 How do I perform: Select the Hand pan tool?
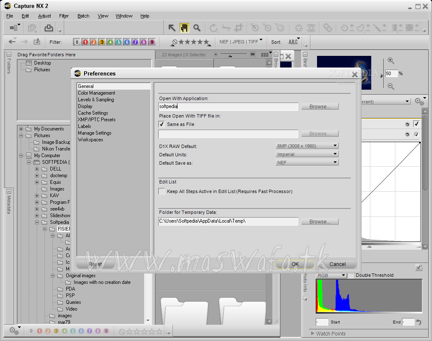[184, 28]
